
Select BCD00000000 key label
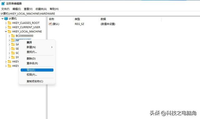[24, 36]
